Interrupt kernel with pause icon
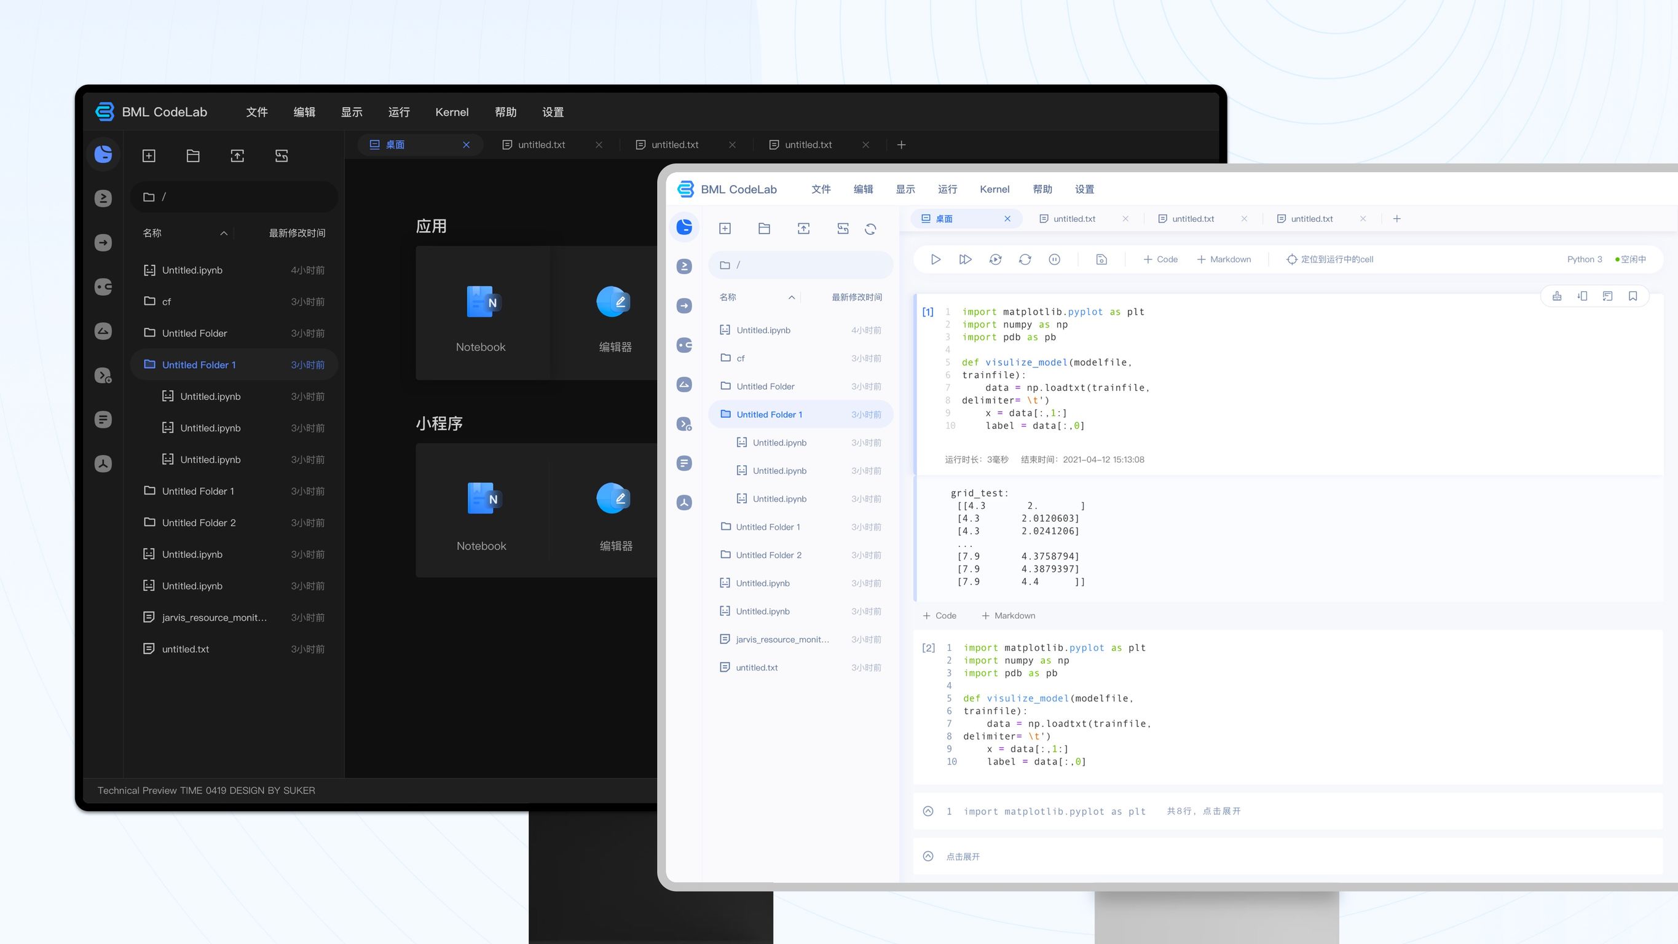1678x944 pixels. point(1055,259)
